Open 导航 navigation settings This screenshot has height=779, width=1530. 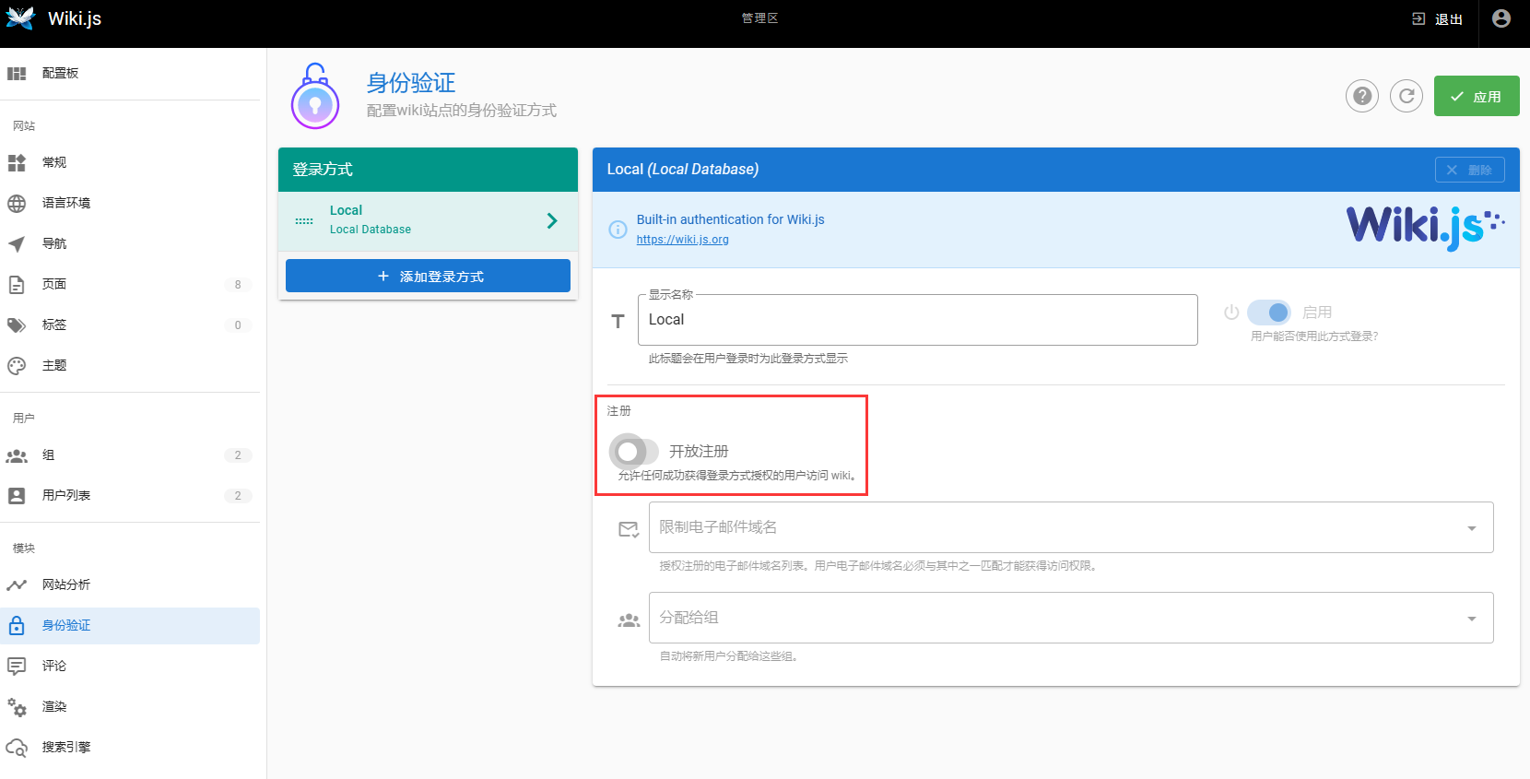coord(130,243)
